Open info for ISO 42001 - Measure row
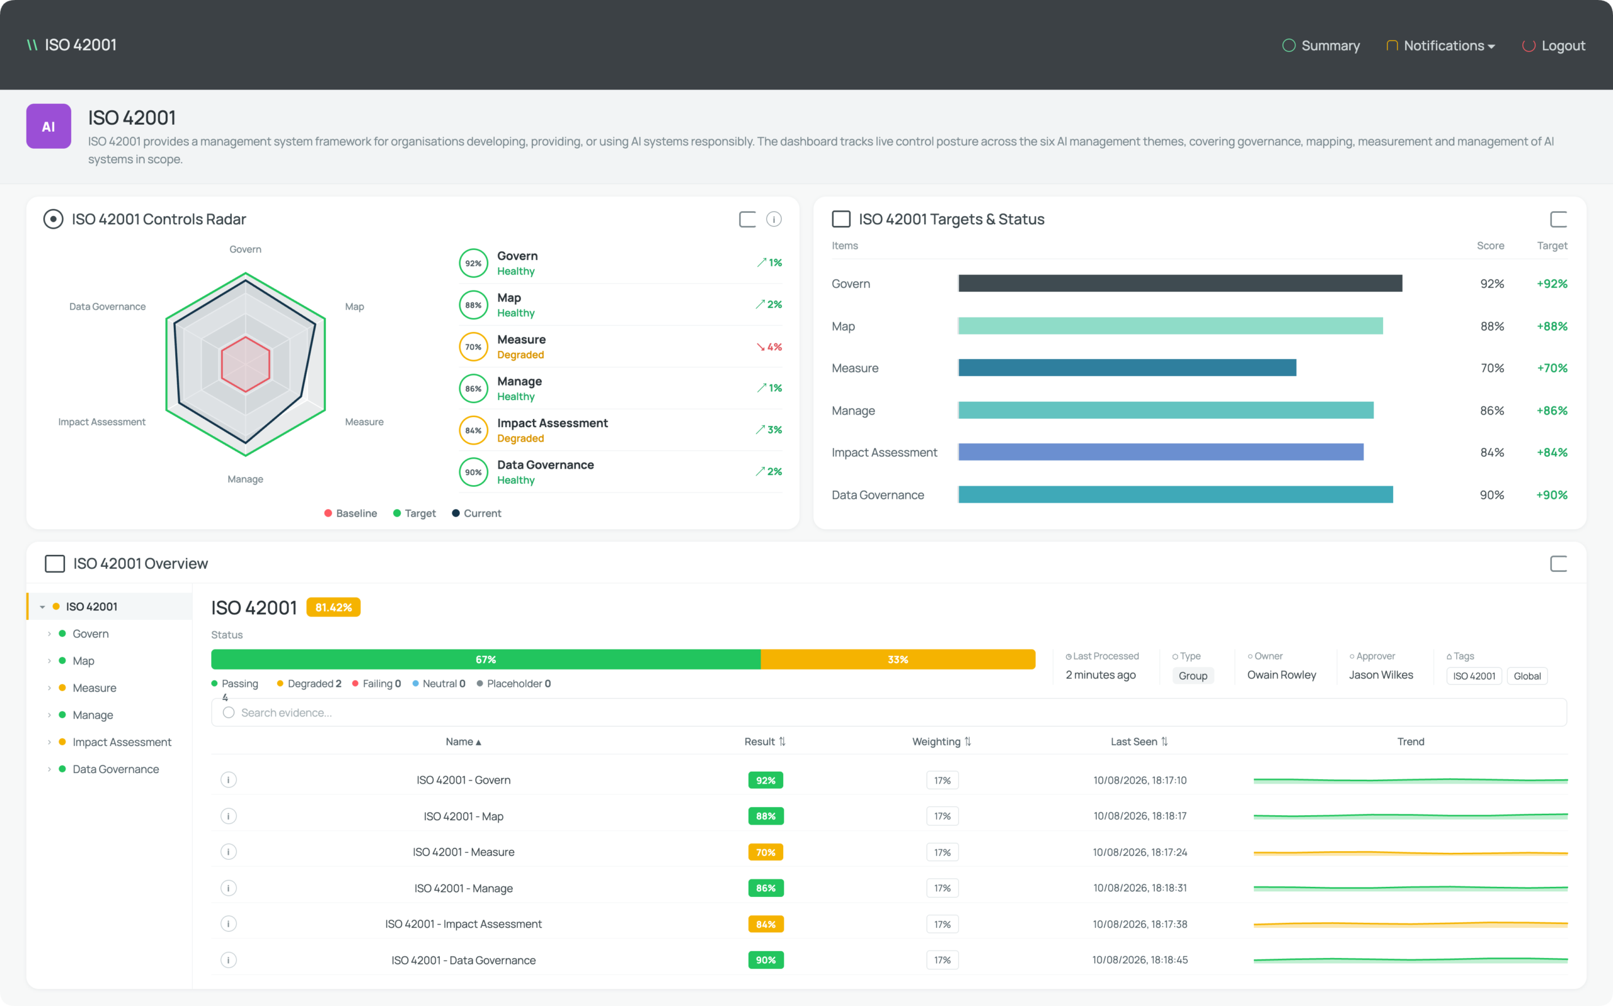The height and width of the screenshot is (1006, 1613). pos(228,852)
